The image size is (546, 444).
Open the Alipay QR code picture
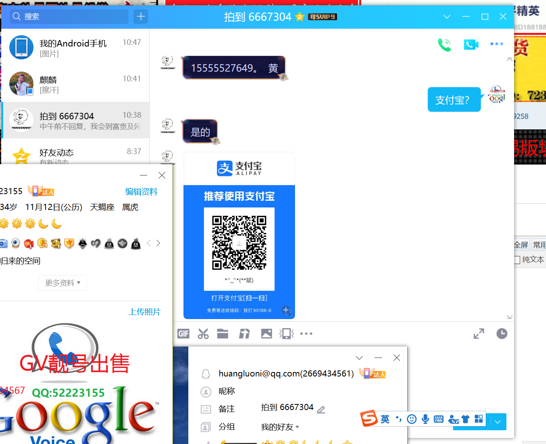[x=239, y=236]
